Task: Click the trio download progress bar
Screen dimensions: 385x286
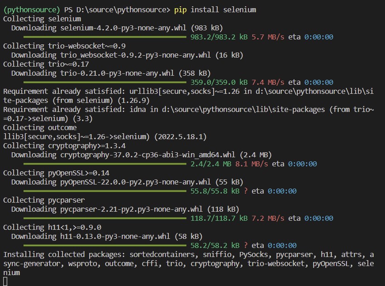Action: coord(105,82)
